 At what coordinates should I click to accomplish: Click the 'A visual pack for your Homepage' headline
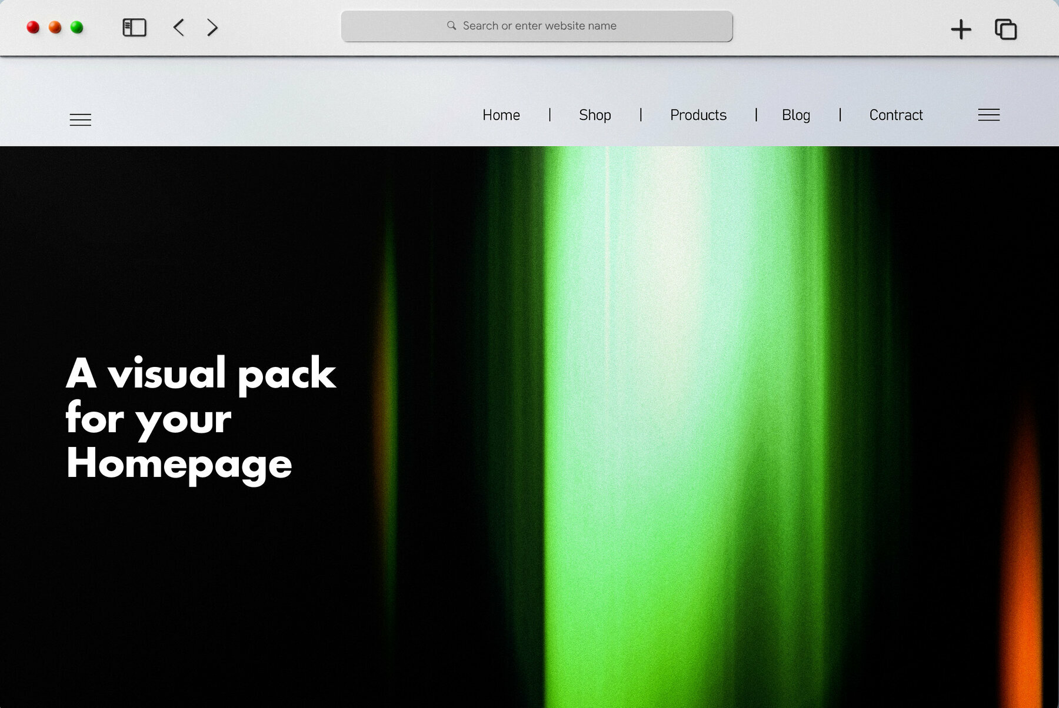[x=200, y=418]
